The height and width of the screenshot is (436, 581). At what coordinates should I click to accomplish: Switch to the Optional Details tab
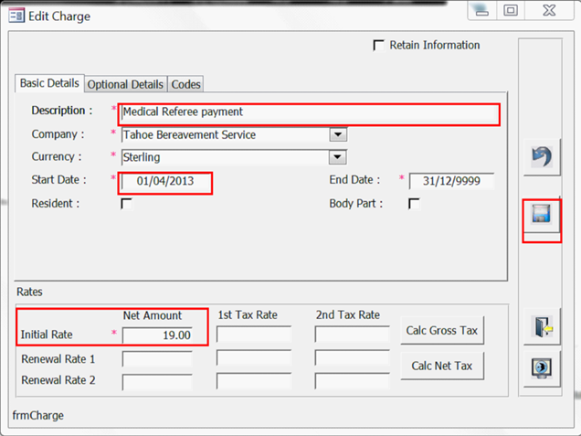click(x=126, y=84)
